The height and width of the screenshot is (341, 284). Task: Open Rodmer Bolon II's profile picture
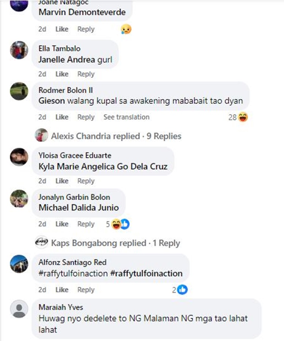[x=19, y=91]
